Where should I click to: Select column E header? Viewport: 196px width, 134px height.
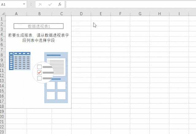101,14
